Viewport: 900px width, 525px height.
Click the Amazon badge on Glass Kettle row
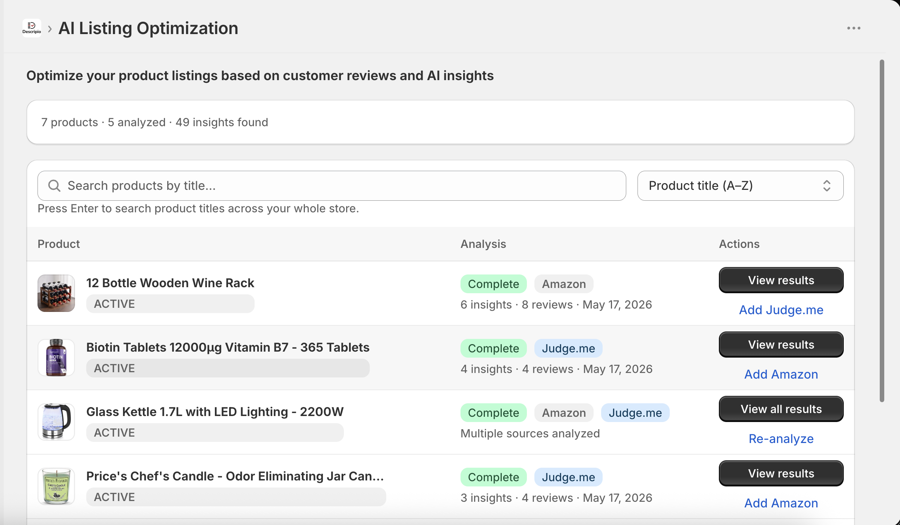(564, 413)
